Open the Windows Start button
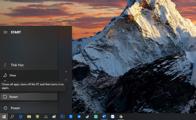This screenshot has width=196, height=120. (4, 117)
